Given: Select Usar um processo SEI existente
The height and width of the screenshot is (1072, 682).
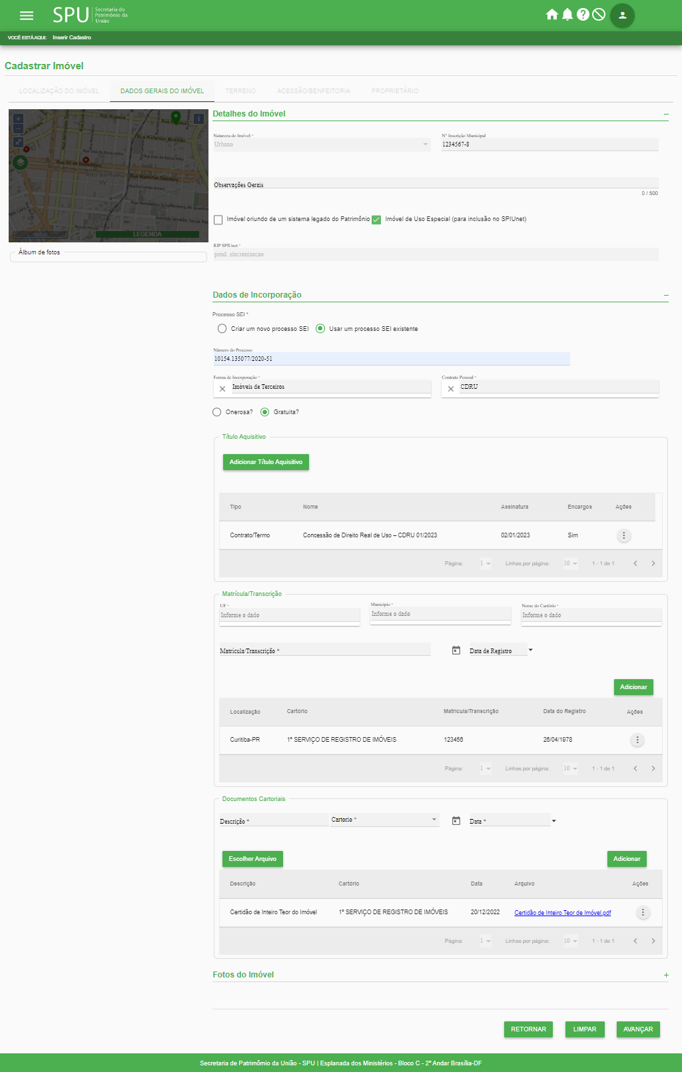Looking at the screenshot, I should 320,329.
